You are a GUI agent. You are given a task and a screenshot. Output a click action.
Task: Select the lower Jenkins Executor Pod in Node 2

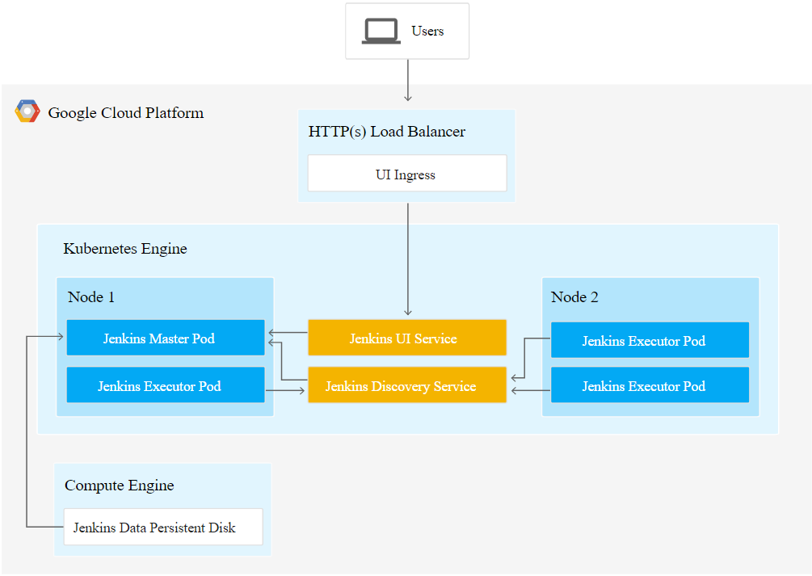(x=650, y=385)
